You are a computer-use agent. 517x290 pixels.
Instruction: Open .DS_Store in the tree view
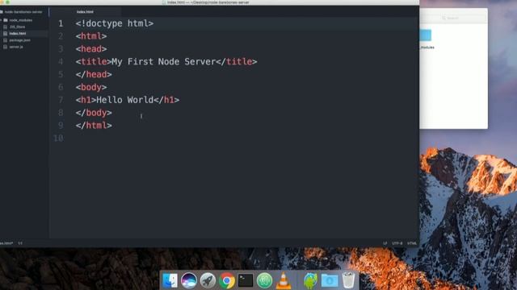(x=17, y=27)
